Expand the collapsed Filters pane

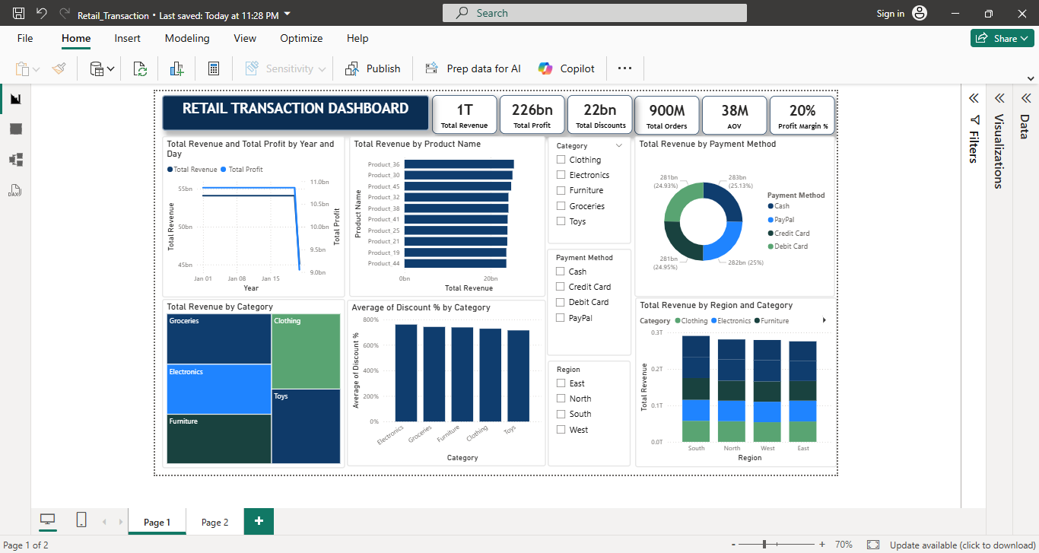pos(974,98)
